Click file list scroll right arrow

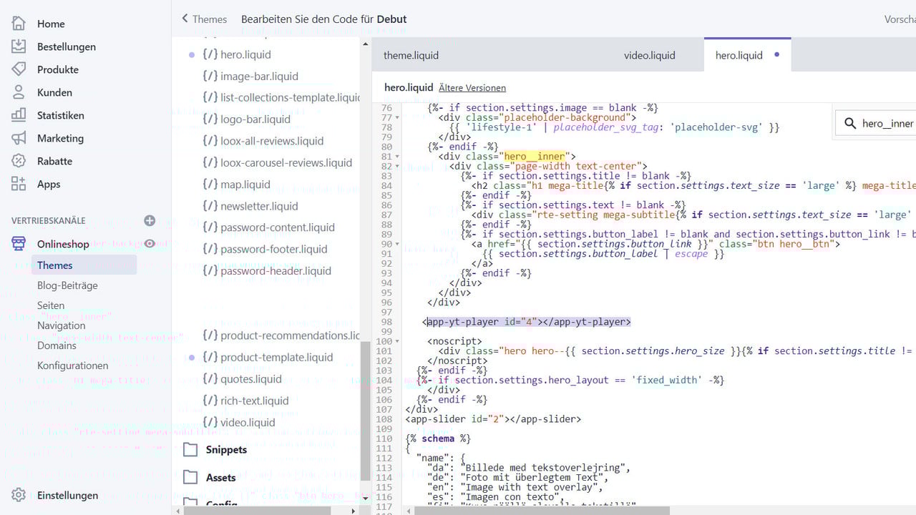[353, 511]
